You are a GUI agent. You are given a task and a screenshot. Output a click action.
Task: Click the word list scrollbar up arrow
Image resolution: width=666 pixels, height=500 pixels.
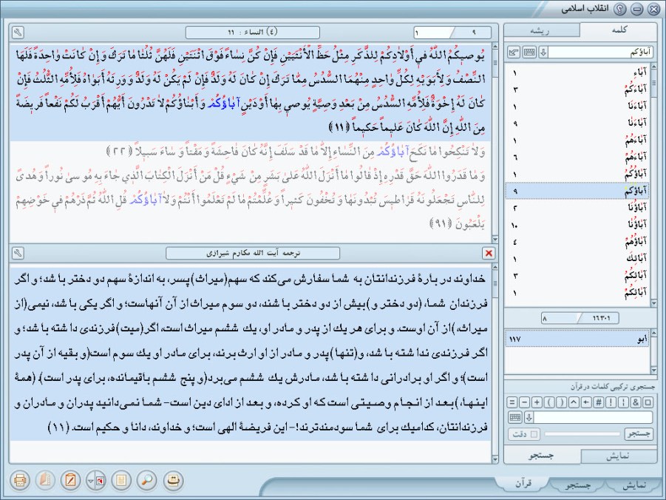653,67
